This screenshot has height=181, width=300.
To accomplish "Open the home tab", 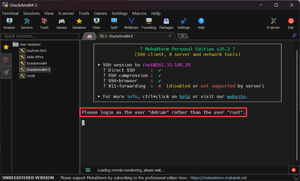I will point(90,36).
